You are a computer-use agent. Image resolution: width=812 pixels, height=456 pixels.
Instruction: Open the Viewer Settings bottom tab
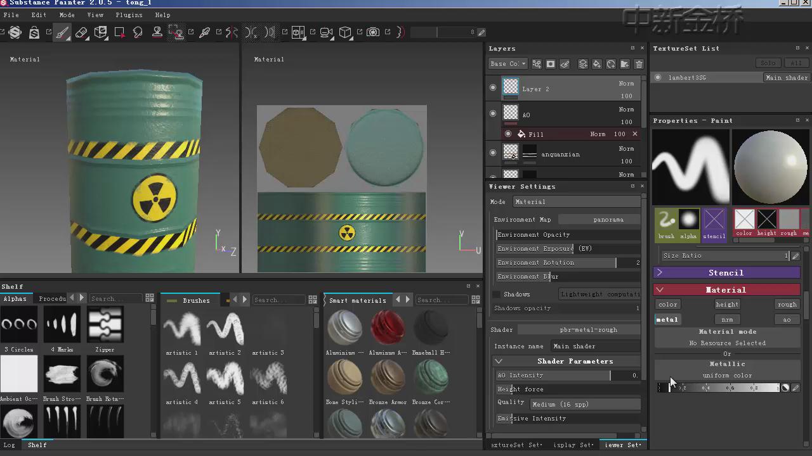(x=622, y=445)
